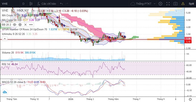196x102 pixels.
Task: Click the 2026 date label on the time axis
Action: pos(71,99)
